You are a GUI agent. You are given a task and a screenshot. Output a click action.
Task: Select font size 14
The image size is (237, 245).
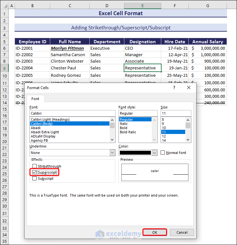173,140
